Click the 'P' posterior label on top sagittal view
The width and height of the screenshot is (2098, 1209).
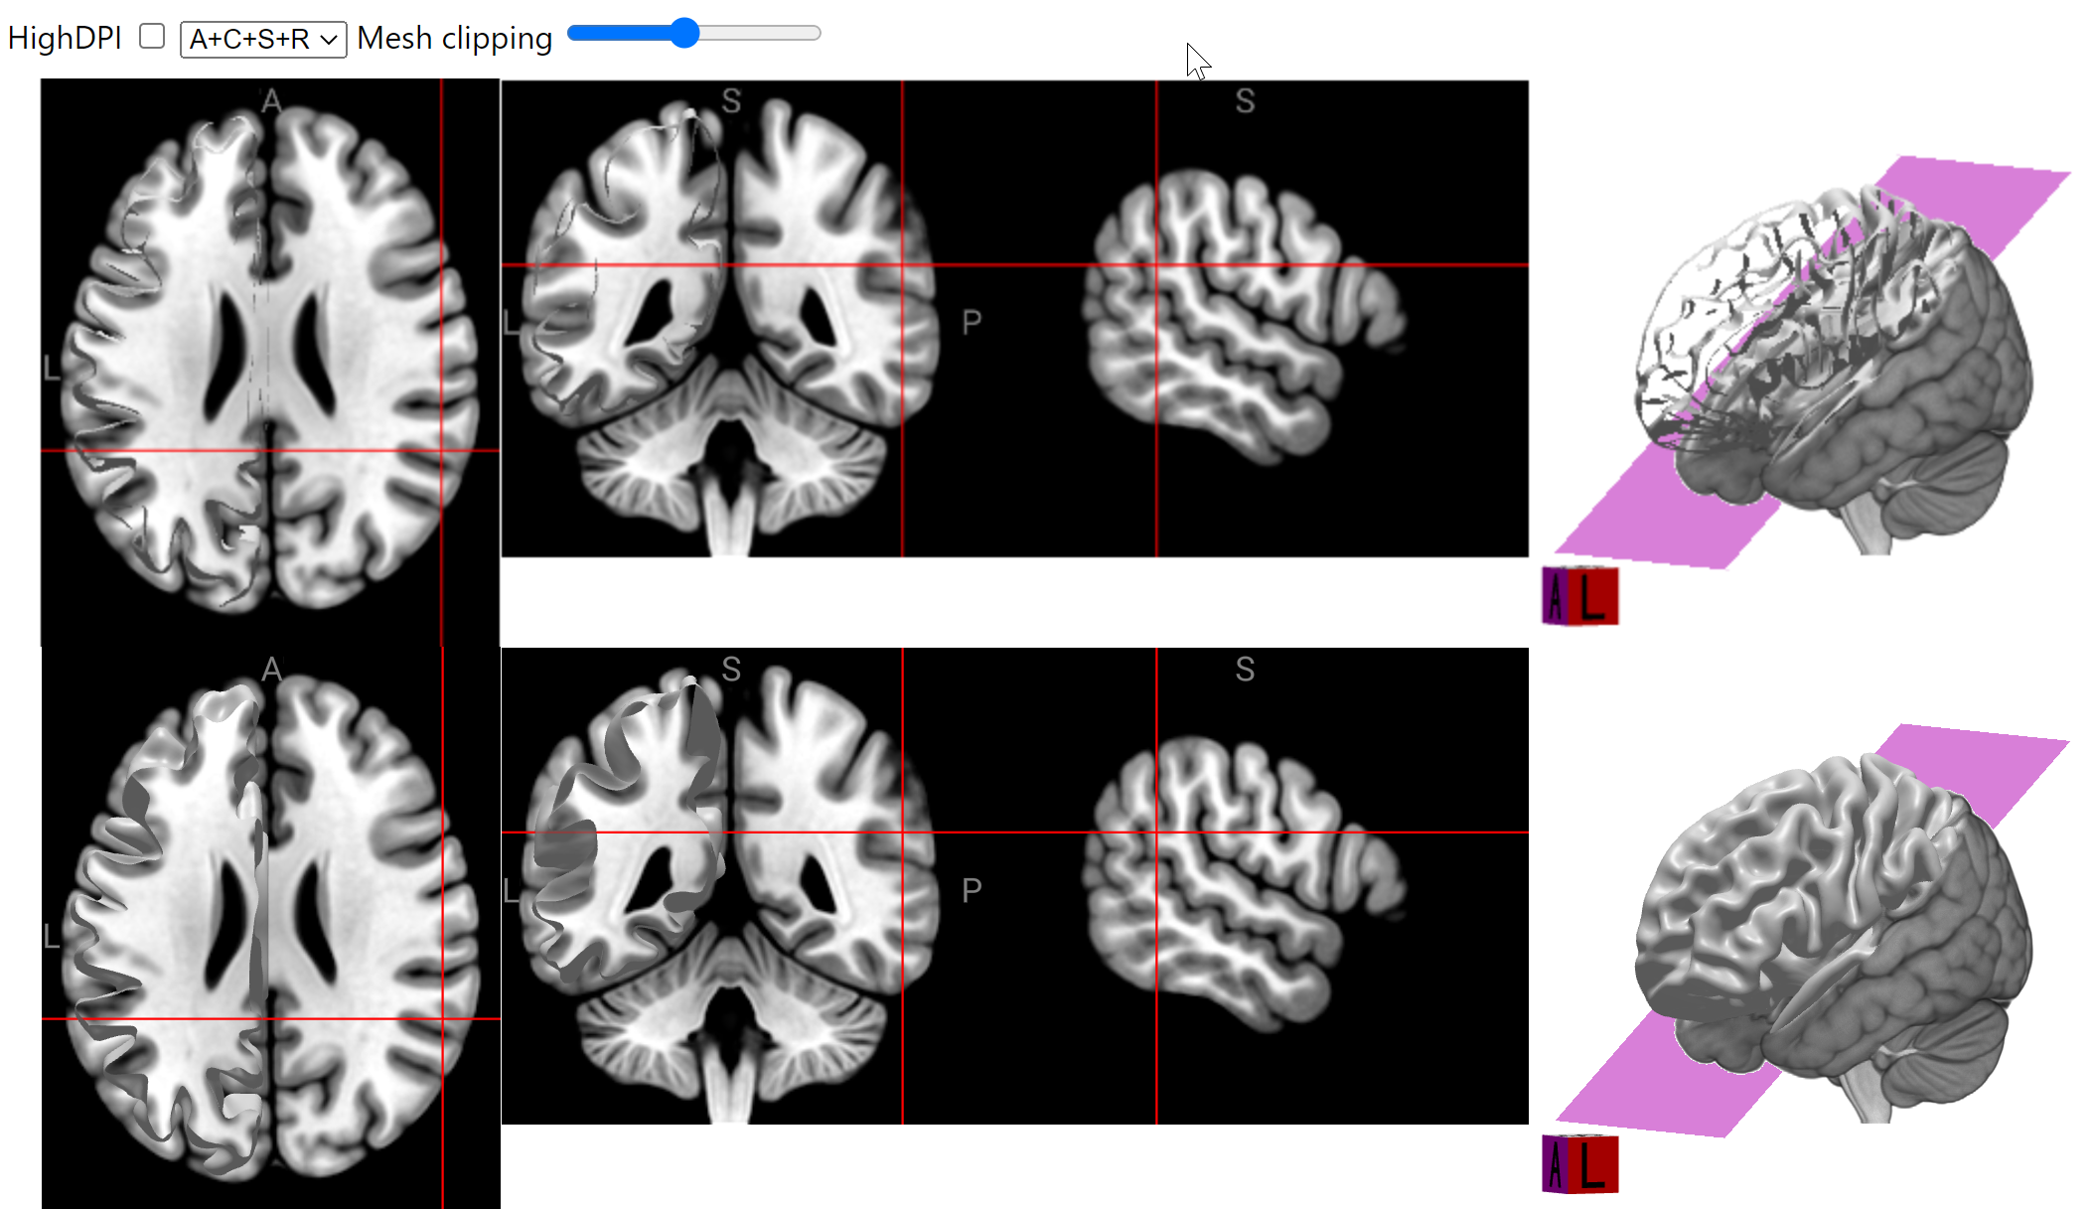pos(973,320)
